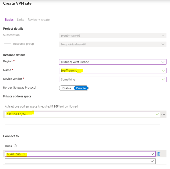Expand the Region dropdown

(163, 62)
